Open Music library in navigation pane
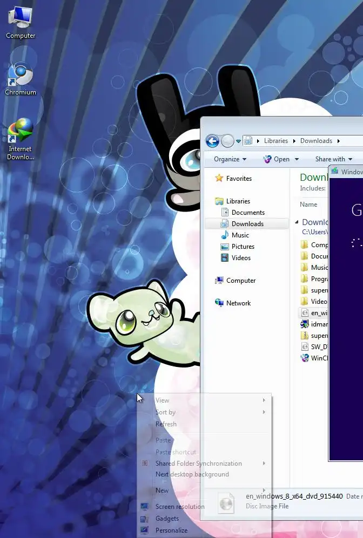 tap(240, 235)
